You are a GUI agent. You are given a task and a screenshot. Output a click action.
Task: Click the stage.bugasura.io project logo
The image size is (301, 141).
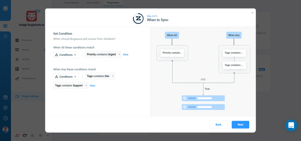click(32, 16)
